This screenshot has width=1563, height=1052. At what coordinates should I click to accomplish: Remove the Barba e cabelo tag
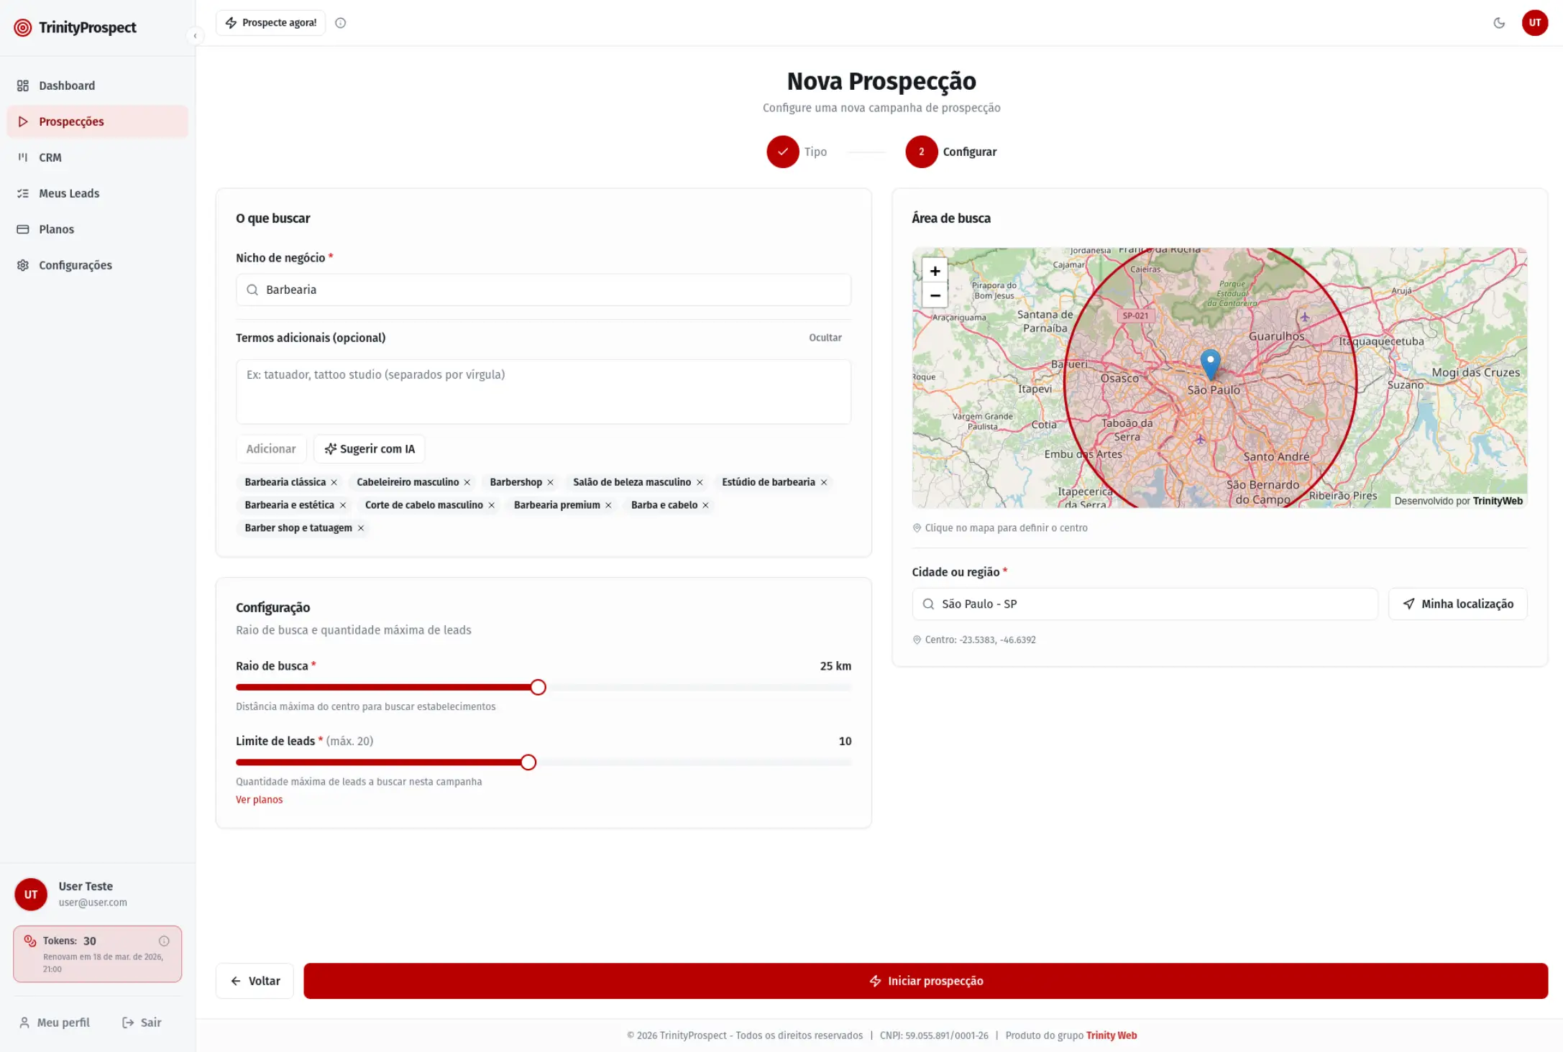[706, 505]
